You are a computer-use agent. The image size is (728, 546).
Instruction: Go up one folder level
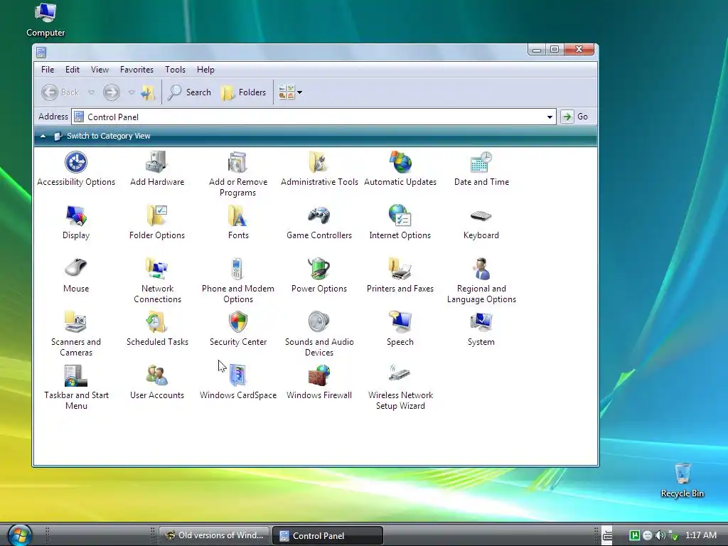coord(148,92)
